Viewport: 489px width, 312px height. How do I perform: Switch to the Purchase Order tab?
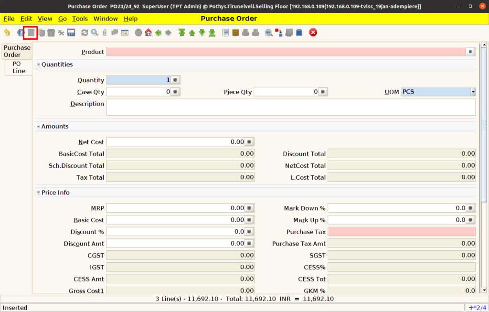pos(17,51)
